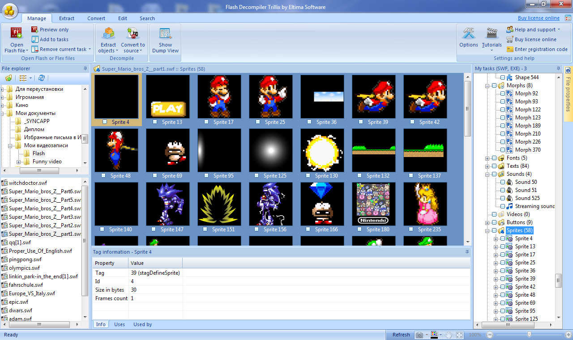The height and width of the screenshot is (340, 573).
Task: Check the Morph 92 checkbox in tasks tree
Action: click(x=502, y=93)
